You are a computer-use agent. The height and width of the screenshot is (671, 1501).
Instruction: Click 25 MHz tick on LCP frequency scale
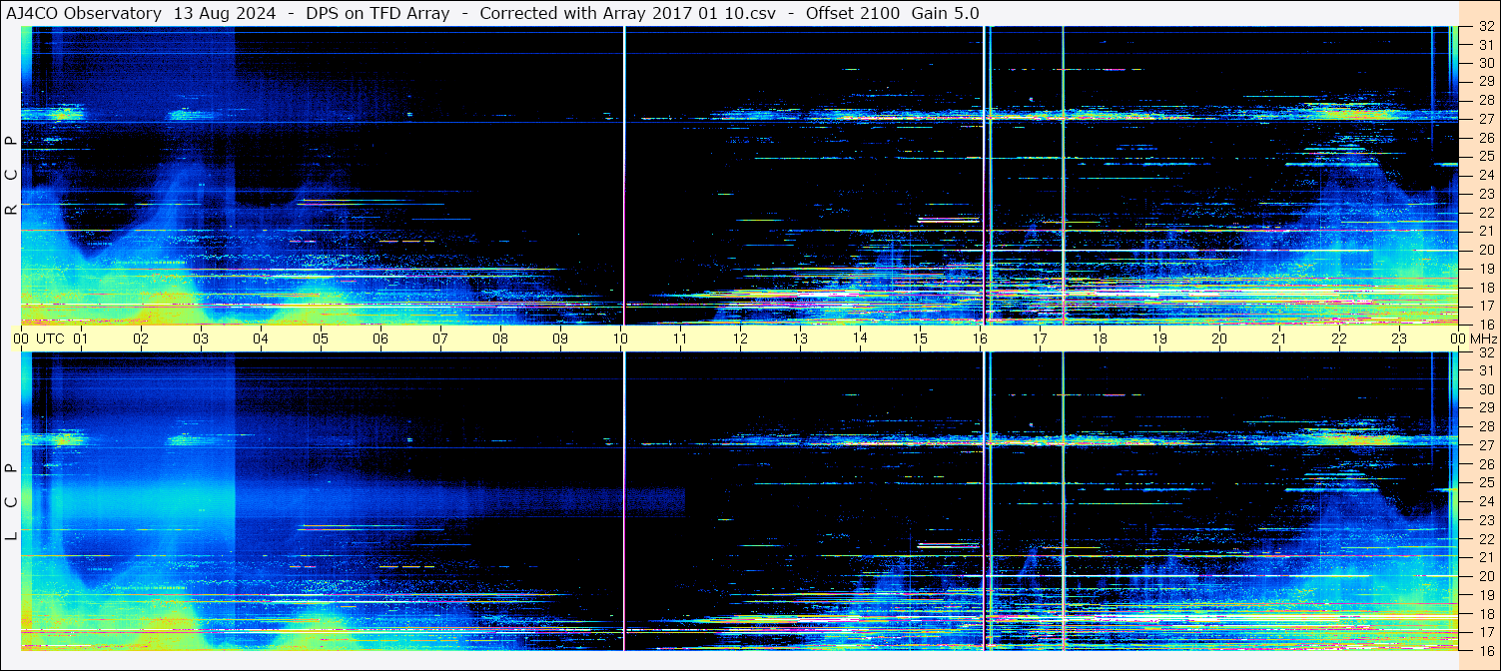1486,482
